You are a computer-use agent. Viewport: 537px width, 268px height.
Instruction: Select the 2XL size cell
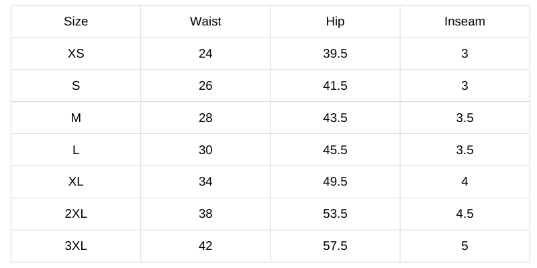pyautogui.click(x=76, y=214)
